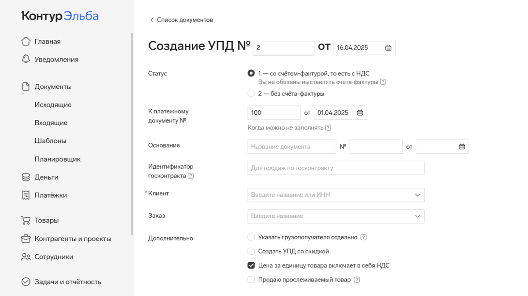Screen dimensions: 528x296
Task: Click the УПД number input field
Action: [283, 47]
